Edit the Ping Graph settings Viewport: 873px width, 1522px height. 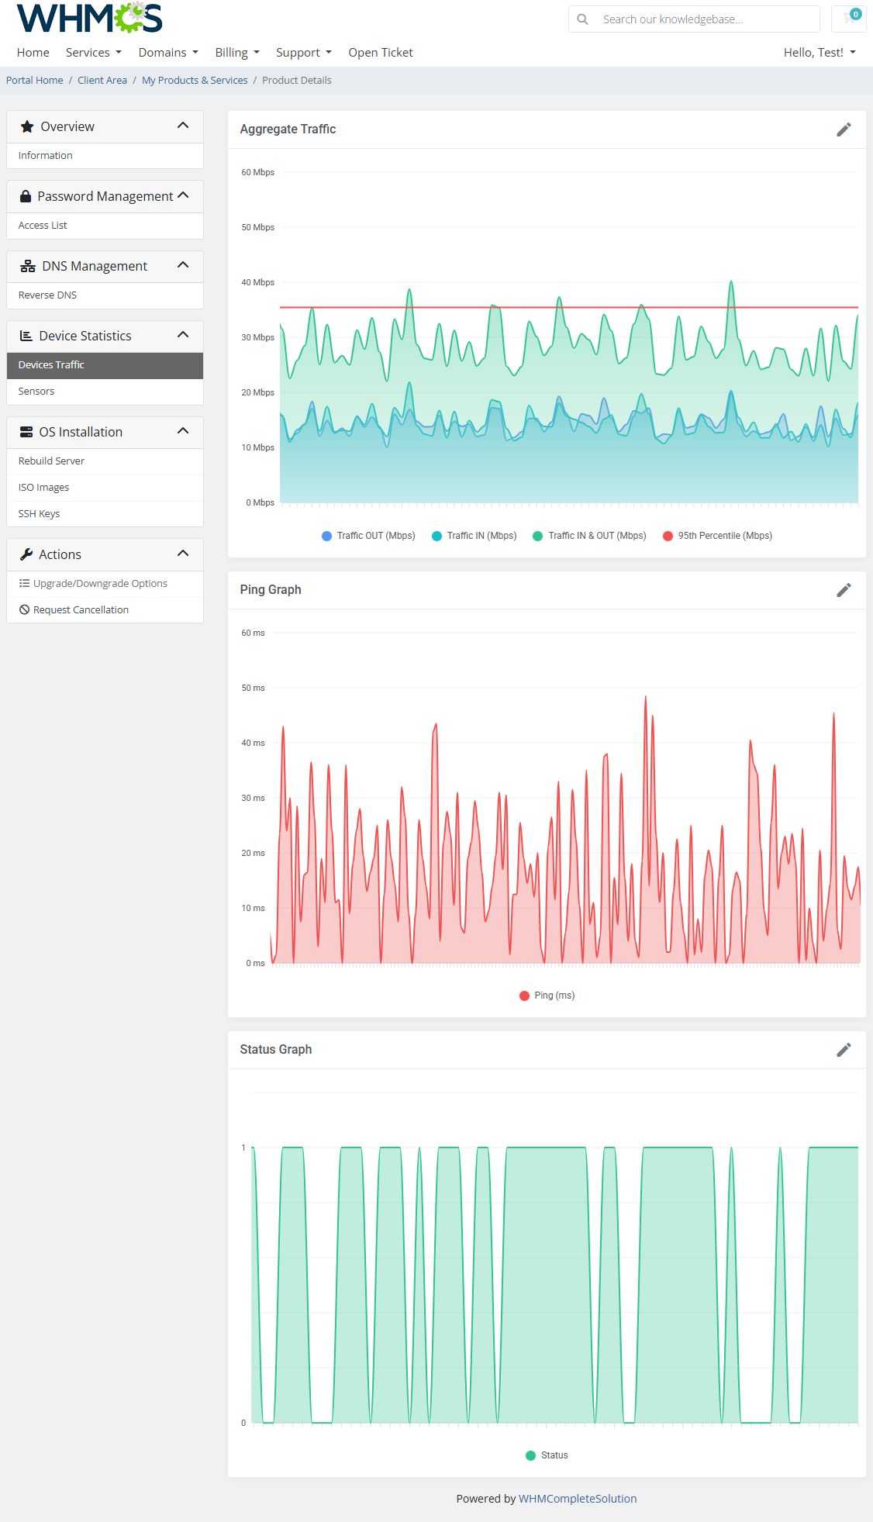click(844, 590)
